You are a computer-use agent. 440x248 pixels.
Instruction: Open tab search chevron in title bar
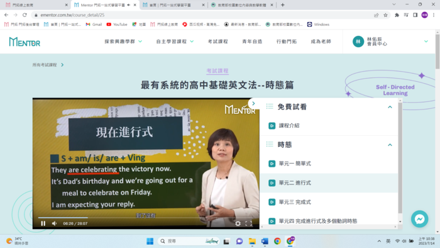click(x=394, y=4)
